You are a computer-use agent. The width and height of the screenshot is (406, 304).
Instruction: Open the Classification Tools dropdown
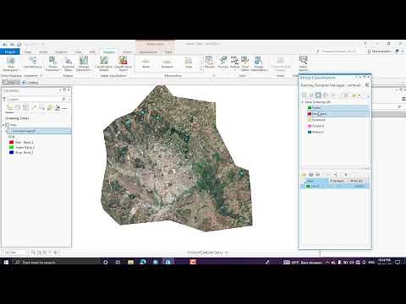tap(123, 63)
